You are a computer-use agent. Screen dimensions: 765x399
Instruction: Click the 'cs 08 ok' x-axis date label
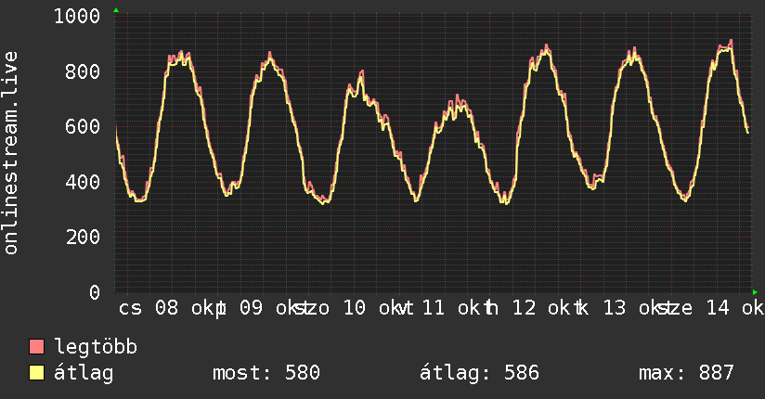click(x=167, y=308)
